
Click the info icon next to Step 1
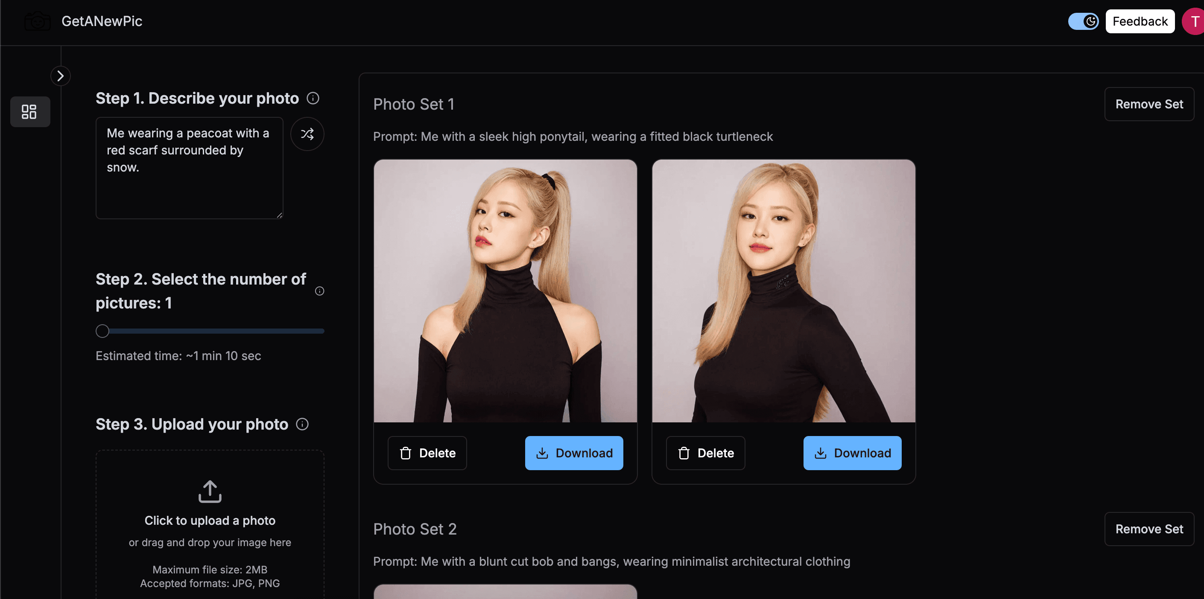pyautogui.click(x=313, y=98)
